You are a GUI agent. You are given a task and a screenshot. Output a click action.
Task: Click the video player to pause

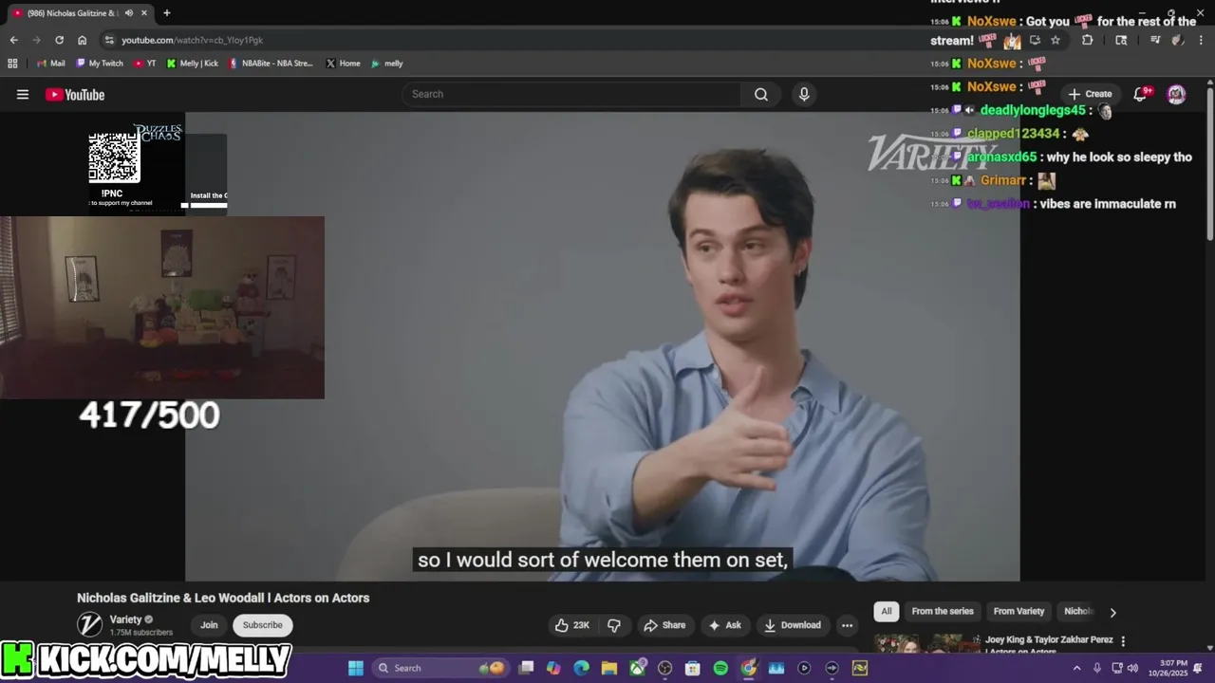[602, 346]
